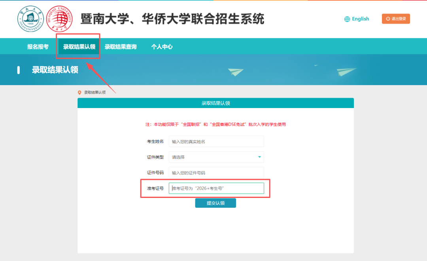Open the 报名报考 menu tab

[38, 47]
